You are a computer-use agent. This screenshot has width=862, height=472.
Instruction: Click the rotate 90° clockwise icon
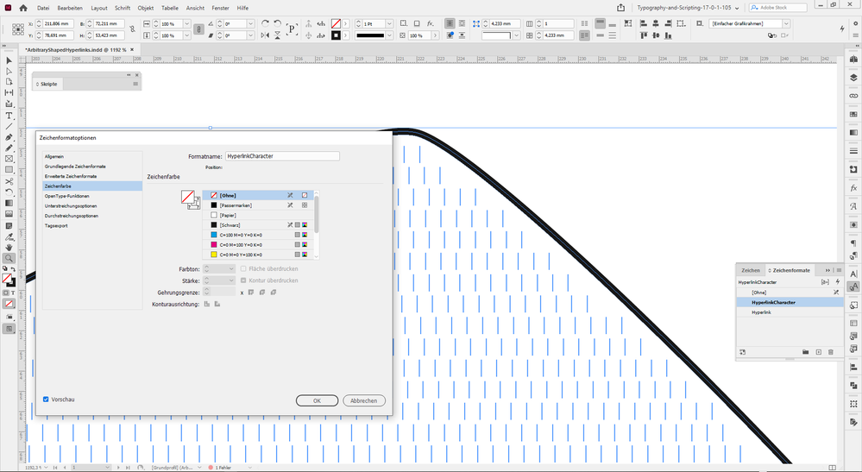[x=265, y=23]
